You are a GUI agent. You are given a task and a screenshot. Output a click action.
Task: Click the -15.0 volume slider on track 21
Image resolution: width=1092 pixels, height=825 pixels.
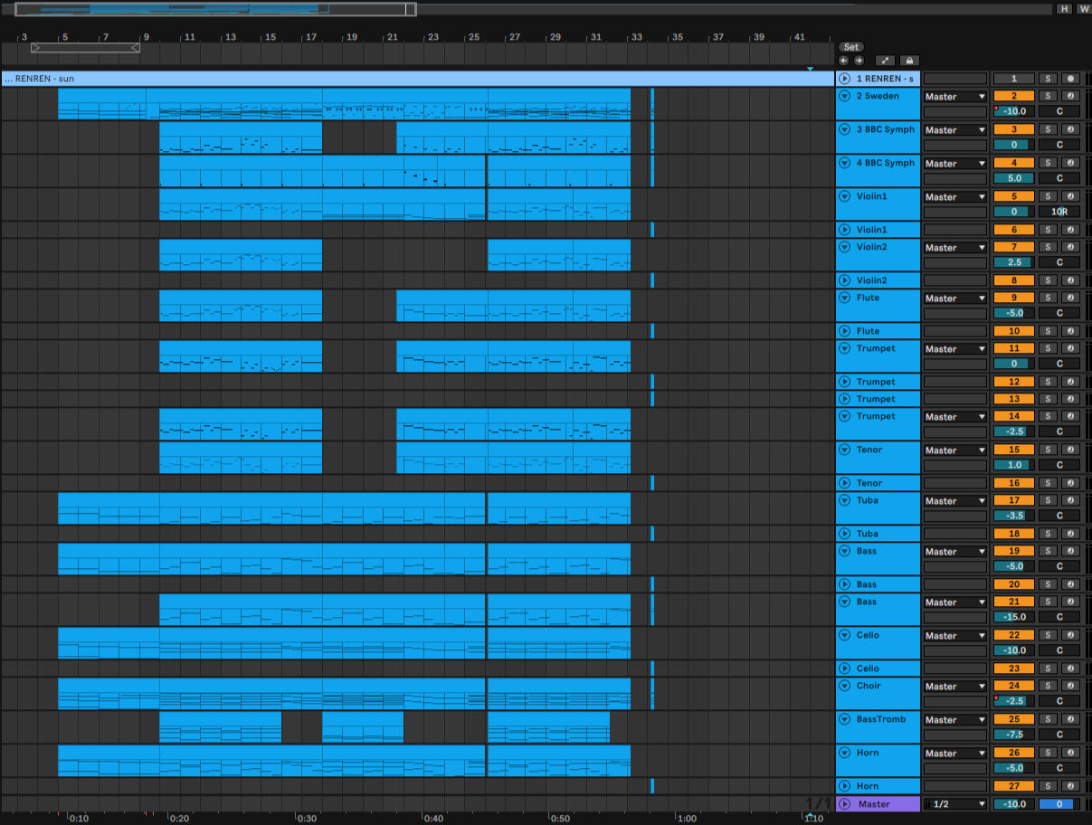click(1013, 617)
